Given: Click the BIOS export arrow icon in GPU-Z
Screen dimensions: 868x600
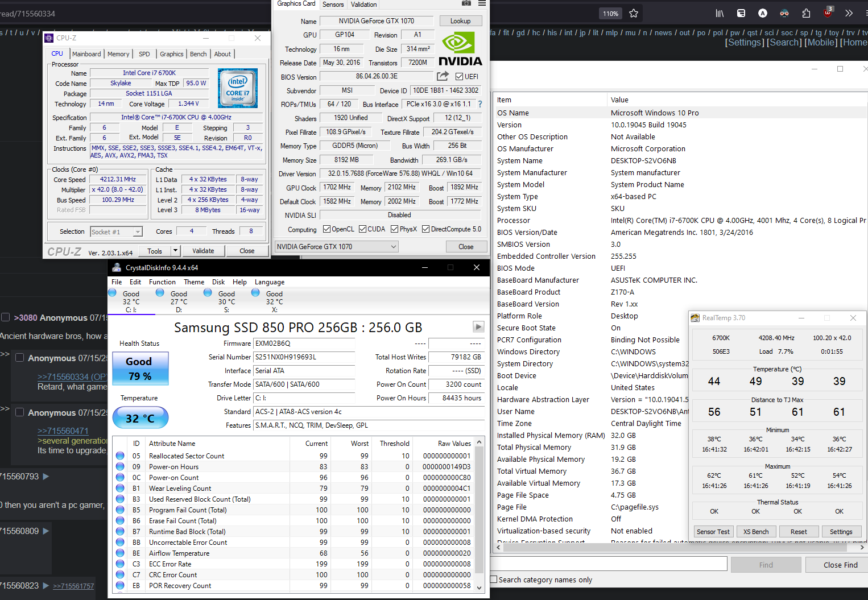Looking at the screenshot, I should click(443, 76).
